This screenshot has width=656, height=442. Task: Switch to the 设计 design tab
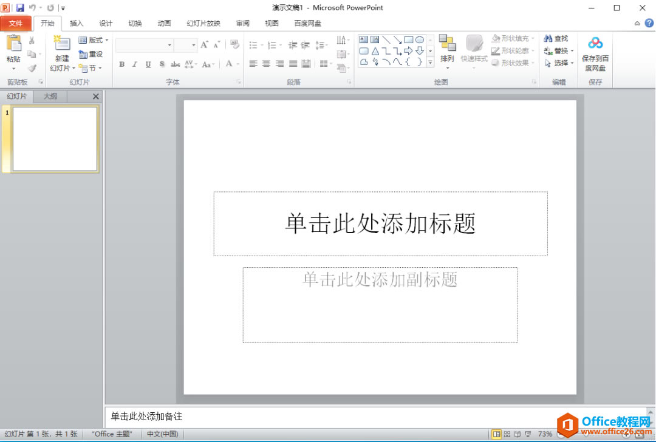pyautogui.click(x=106, y=24)
